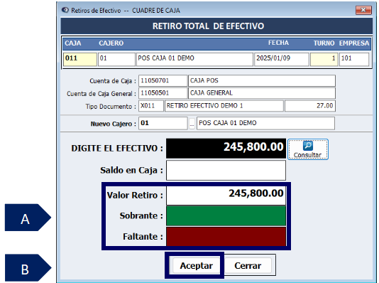Click the Saldo en Caja label
This screenshot has width=379, height=283.
[131, 171]
